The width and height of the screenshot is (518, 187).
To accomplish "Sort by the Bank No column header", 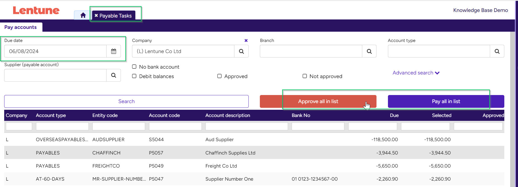I will 301,115.
